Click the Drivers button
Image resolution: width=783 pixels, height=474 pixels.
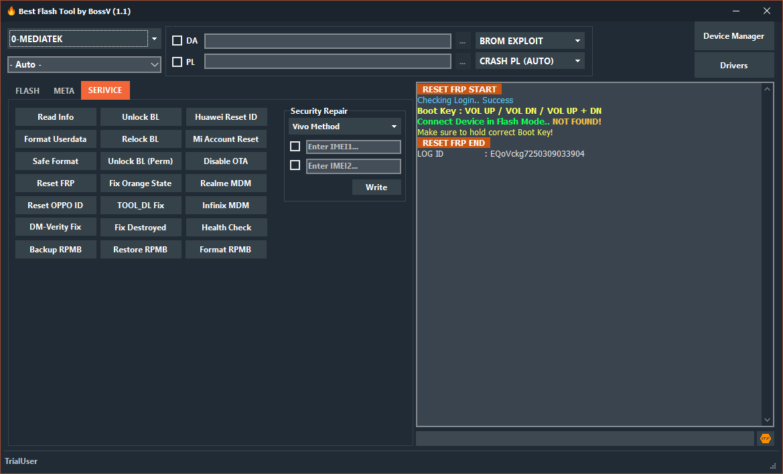click(x=733, y=65)
